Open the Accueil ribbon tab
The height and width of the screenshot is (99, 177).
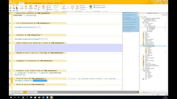21,3
